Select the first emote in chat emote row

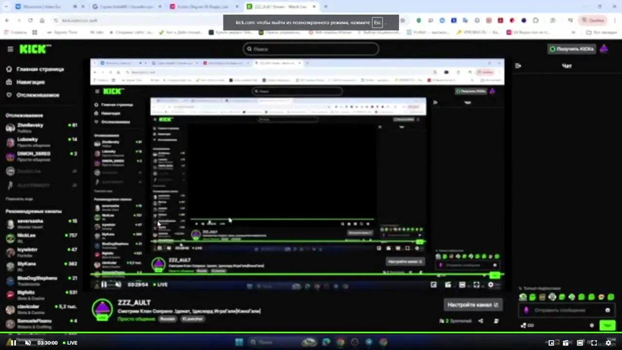[523, 297]
